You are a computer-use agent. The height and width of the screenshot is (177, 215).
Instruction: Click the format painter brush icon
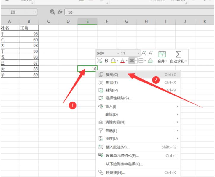click(x=150, y=61)
